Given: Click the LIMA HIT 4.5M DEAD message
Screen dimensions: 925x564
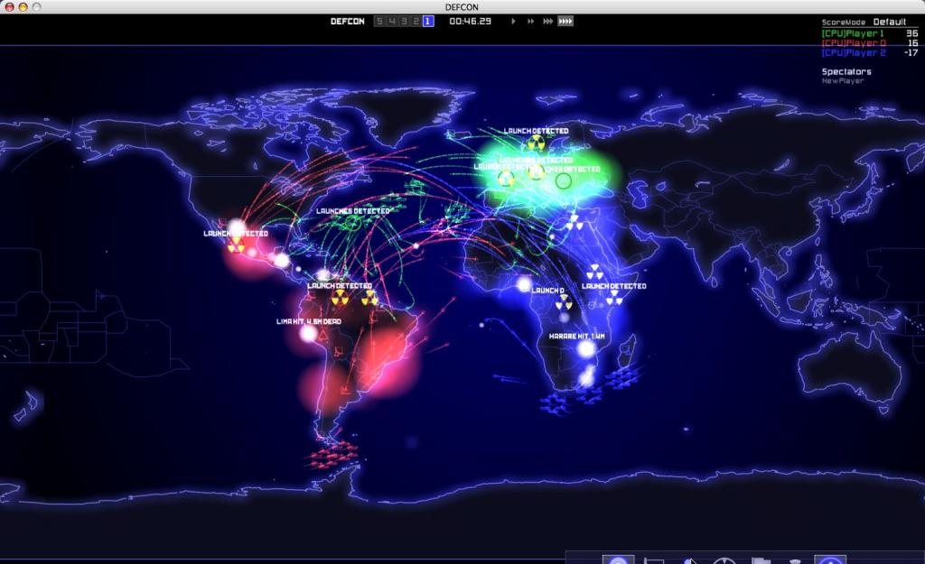Looking at the screenshot, I should [309, 322].
